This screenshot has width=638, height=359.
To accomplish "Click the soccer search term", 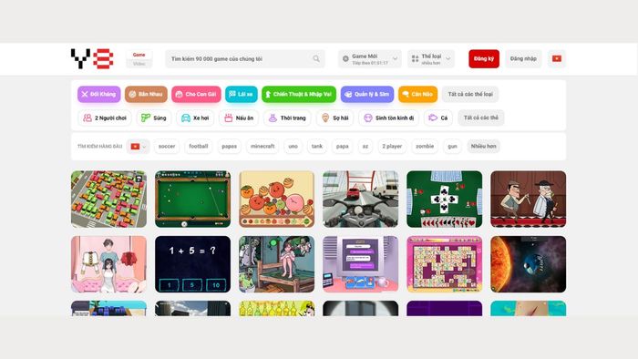I will click(x=167, y=147).
